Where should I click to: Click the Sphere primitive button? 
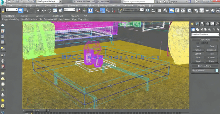198,50
